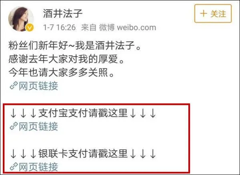Viewport: 240px width, 175px height.
Task: Click the 银联卡支付请戳这里 text line
Action: tap(83, 153)
